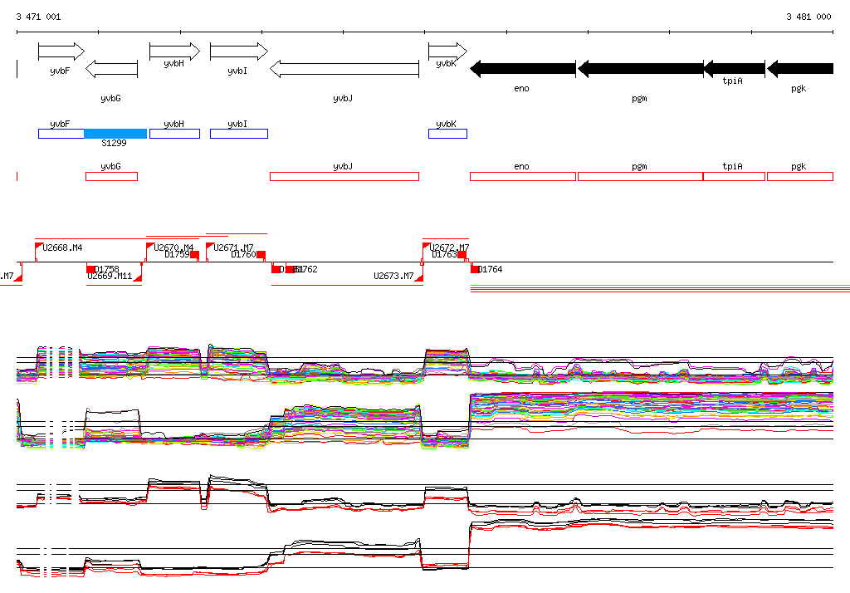Click the long yvbJ gene arrow
The image size is (850, 593).
click(x=344, y=69)
